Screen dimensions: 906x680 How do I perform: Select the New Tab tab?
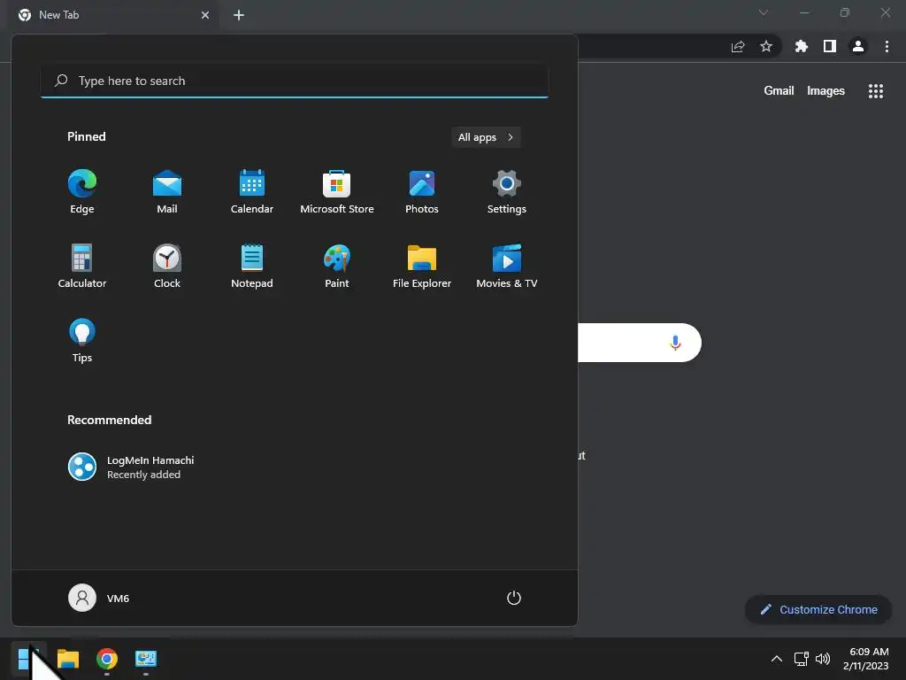point(112,16)
